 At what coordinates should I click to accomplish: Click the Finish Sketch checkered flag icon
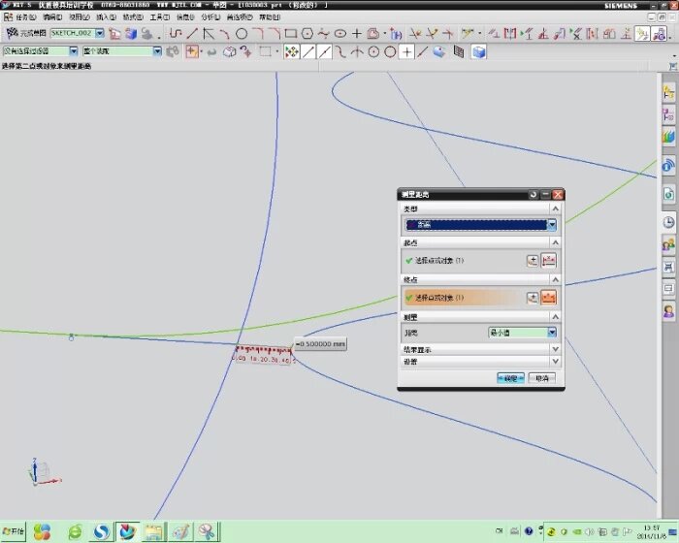point(12,33)
